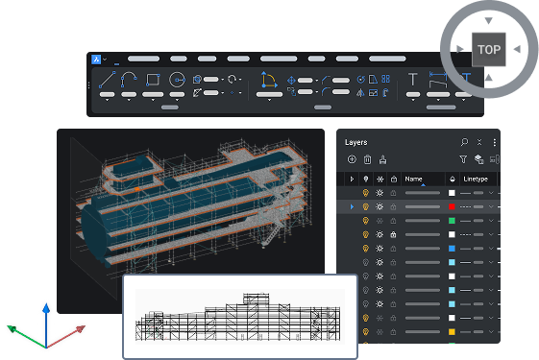Change the blue layer color swatch
This screenshot has height=360, width=539.
pos(452,249)
